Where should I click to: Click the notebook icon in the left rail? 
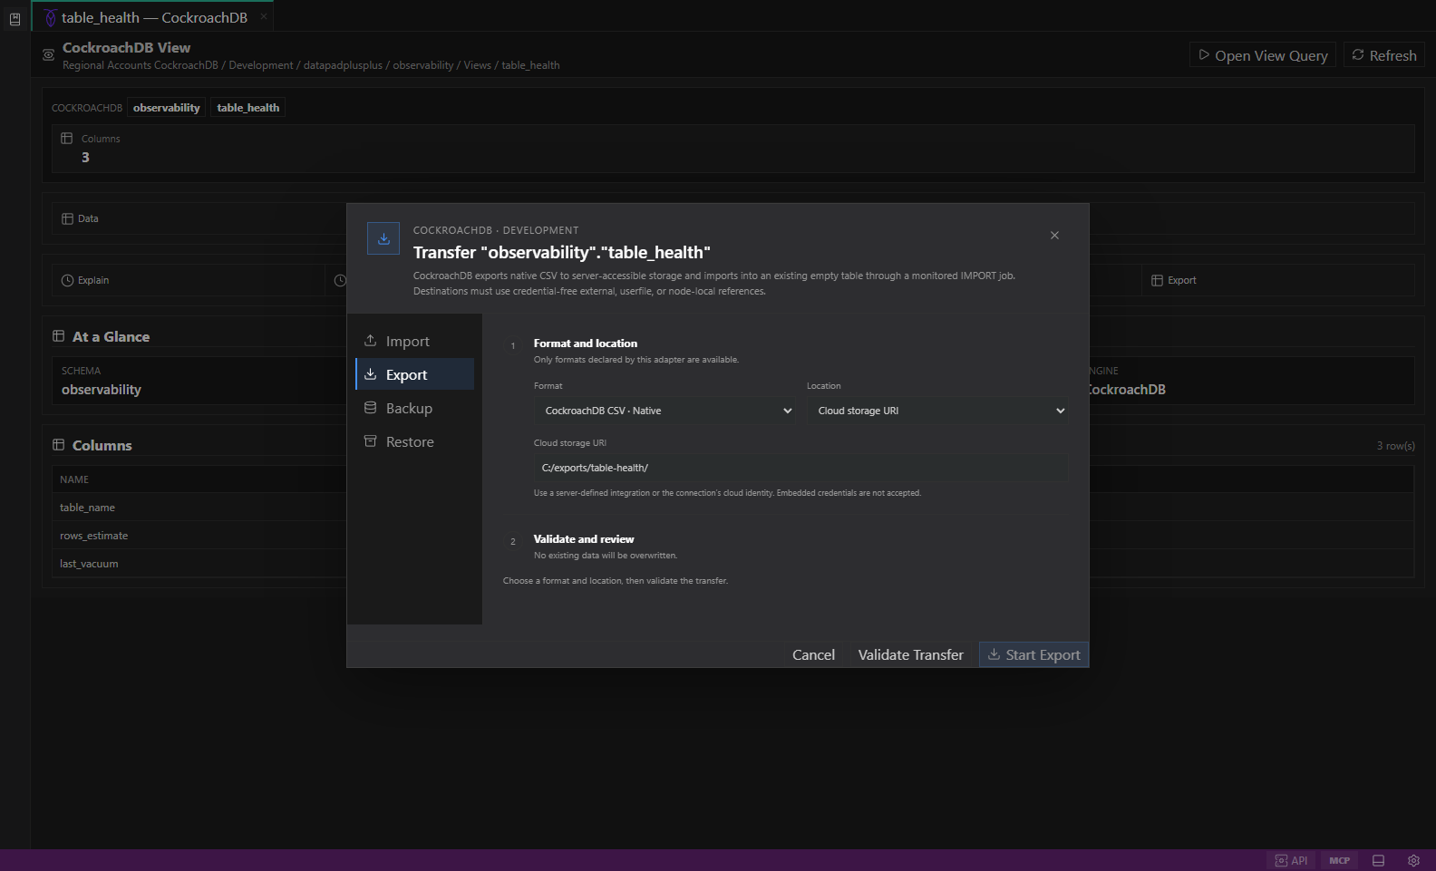15,19
